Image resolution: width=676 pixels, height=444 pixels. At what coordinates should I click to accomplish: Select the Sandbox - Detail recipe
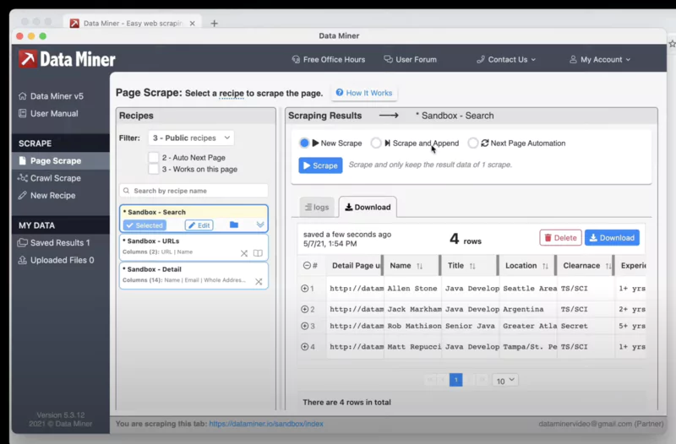pos(194,275)
